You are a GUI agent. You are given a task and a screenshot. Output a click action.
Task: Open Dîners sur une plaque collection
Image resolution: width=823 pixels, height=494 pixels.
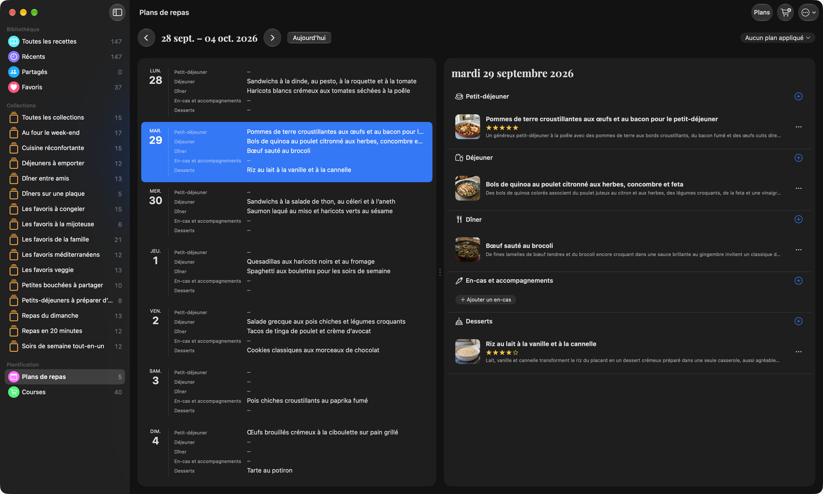(65, 194)
